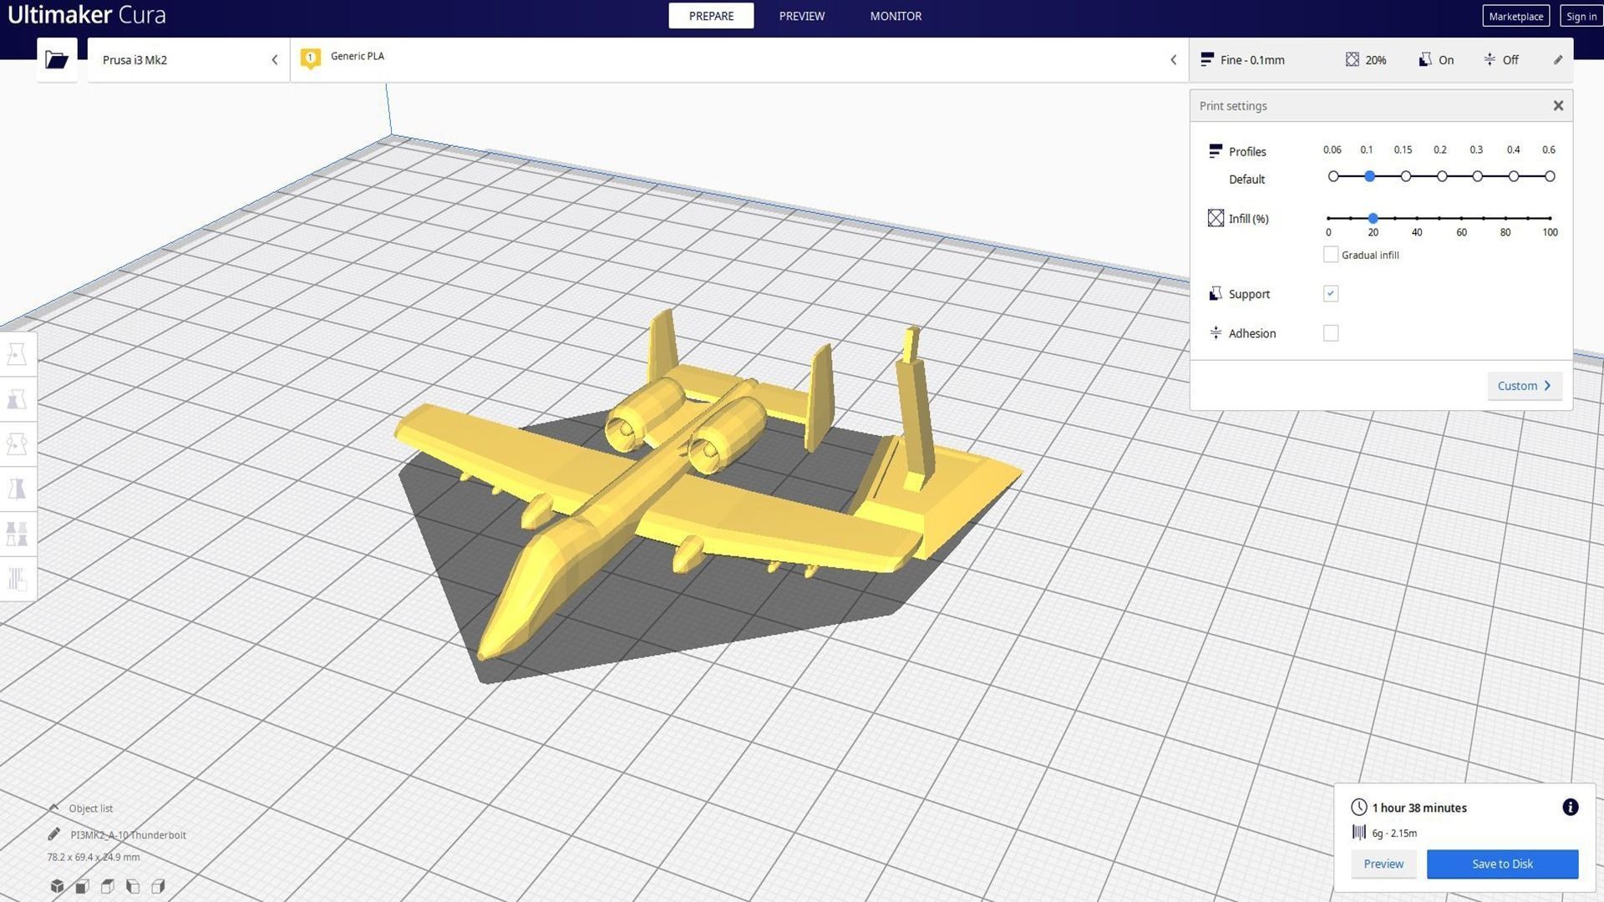Switch to front view icon
This screenshot has width=1604, height=902.
click(82, 886)
